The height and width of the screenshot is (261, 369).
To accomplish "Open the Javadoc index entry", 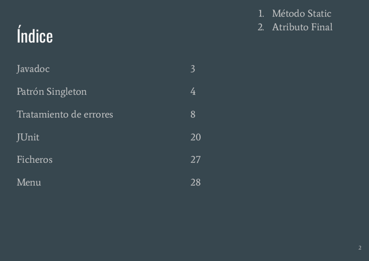I will (x=33, y=69).
